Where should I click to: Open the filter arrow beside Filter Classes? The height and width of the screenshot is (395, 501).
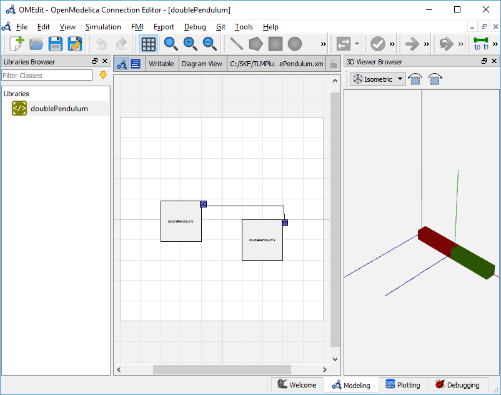coord(102,75)
